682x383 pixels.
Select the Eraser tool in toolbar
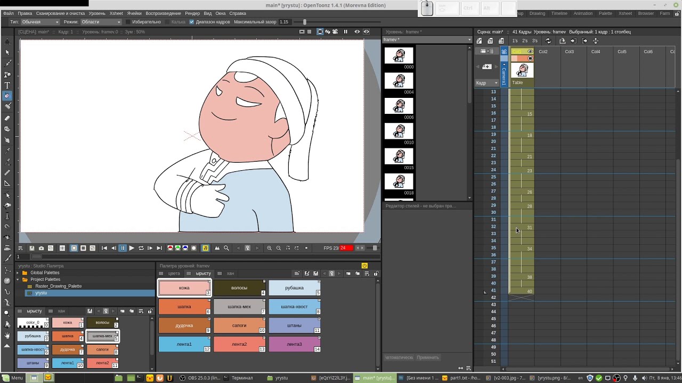7,118
